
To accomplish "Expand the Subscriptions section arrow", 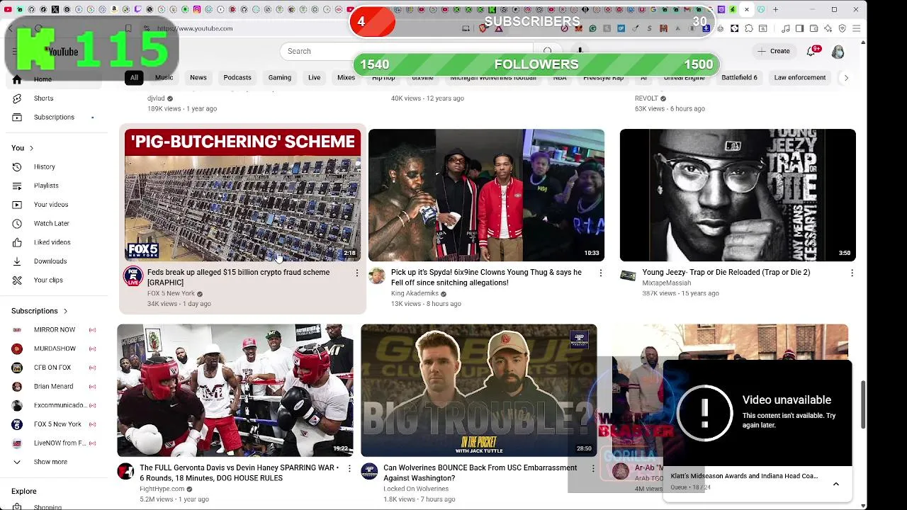I will click(65, 311).
